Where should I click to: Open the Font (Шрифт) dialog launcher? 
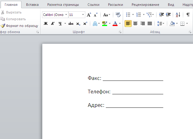(x=120, y=32)
